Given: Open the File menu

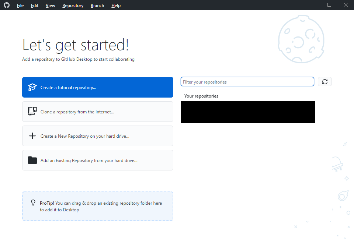Looking at the screenshot, I should click(x=20, y=6).
